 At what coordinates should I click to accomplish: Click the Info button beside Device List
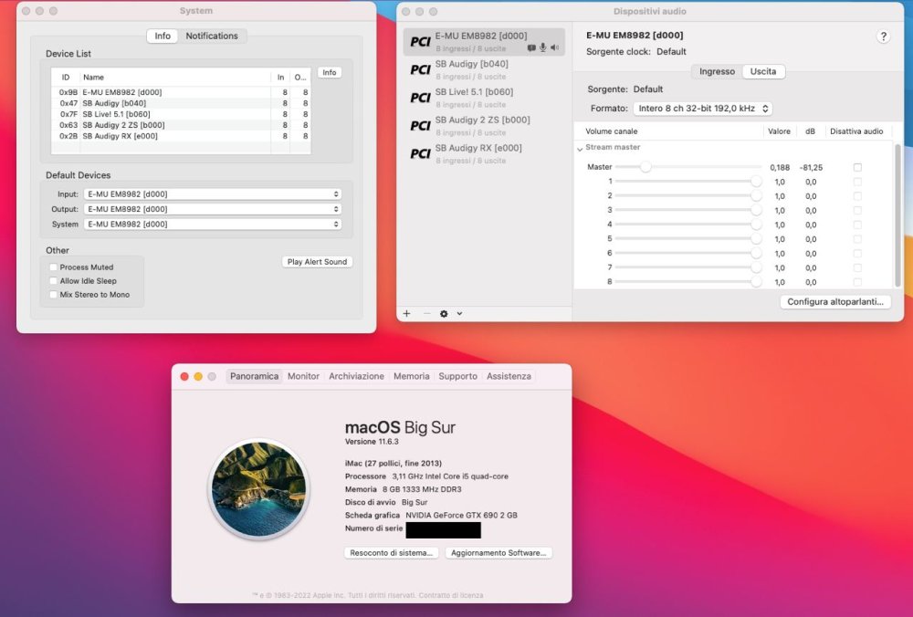coord(330,73)
